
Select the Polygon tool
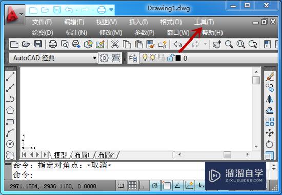pos(10,110)
